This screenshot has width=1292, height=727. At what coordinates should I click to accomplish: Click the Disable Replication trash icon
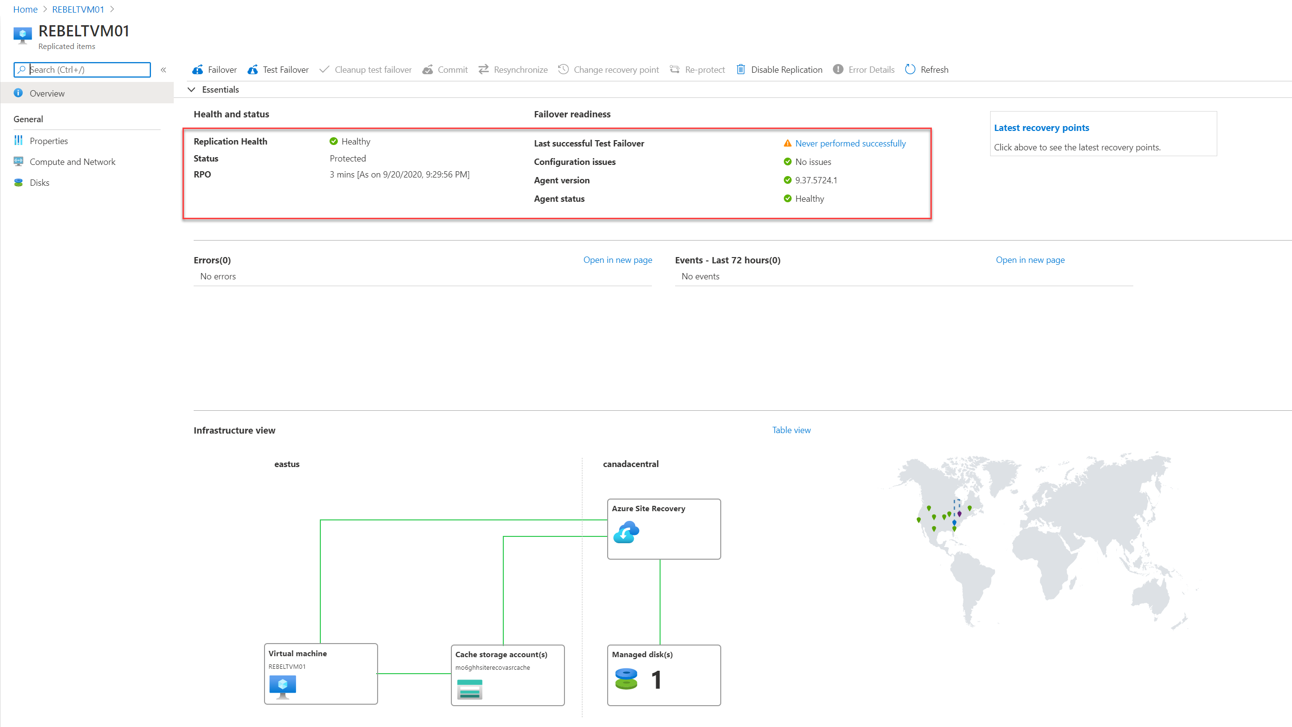click(741, 70)
